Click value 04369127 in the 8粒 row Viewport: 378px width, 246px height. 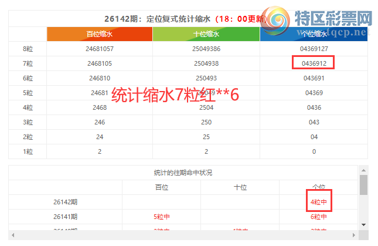click(x=314, y=49)
